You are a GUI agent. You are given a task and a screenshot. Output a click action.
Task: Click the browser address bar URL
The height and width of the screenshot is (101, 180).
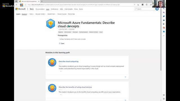[x=73, y=5]
